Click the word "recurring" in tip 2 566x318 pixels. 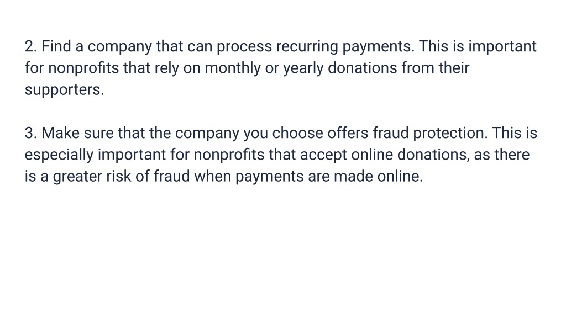point(307,47)
